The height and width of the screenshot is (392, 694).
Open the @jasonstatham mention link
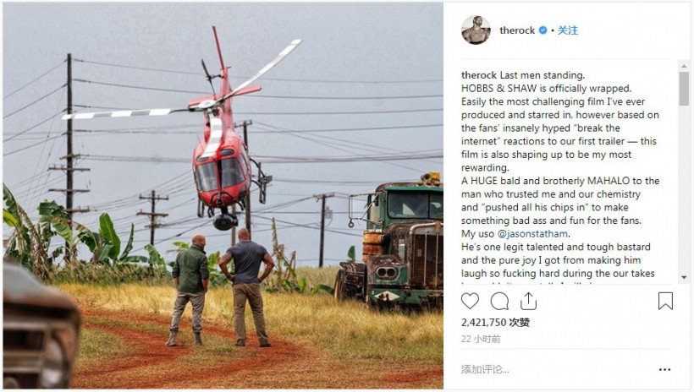point(532,233)
